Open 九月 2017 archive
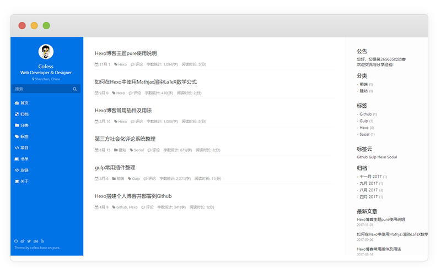The image size is (441, 275). coord(369,184)
